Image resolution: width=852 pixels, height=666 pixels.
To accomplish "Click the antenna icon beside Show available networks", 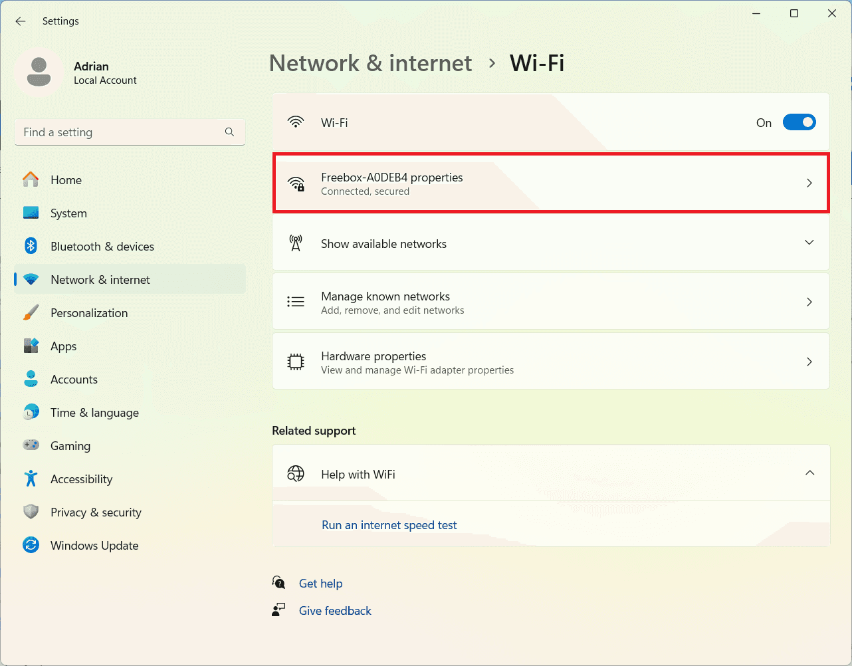I will [296, 243].
